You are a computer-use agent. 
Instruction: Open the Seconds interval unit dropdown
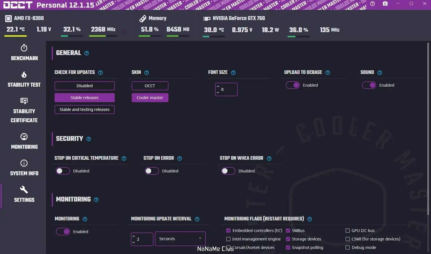[180, 239]
